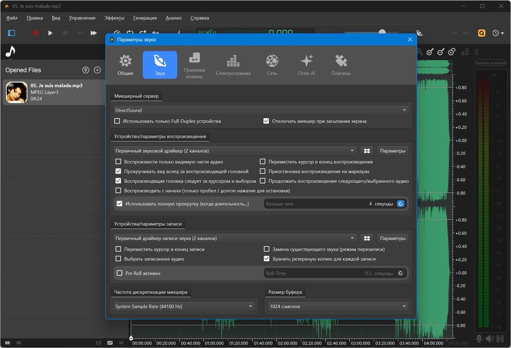
Task: Click the fast forward button in toolbar
Action: tap(94, 33)
